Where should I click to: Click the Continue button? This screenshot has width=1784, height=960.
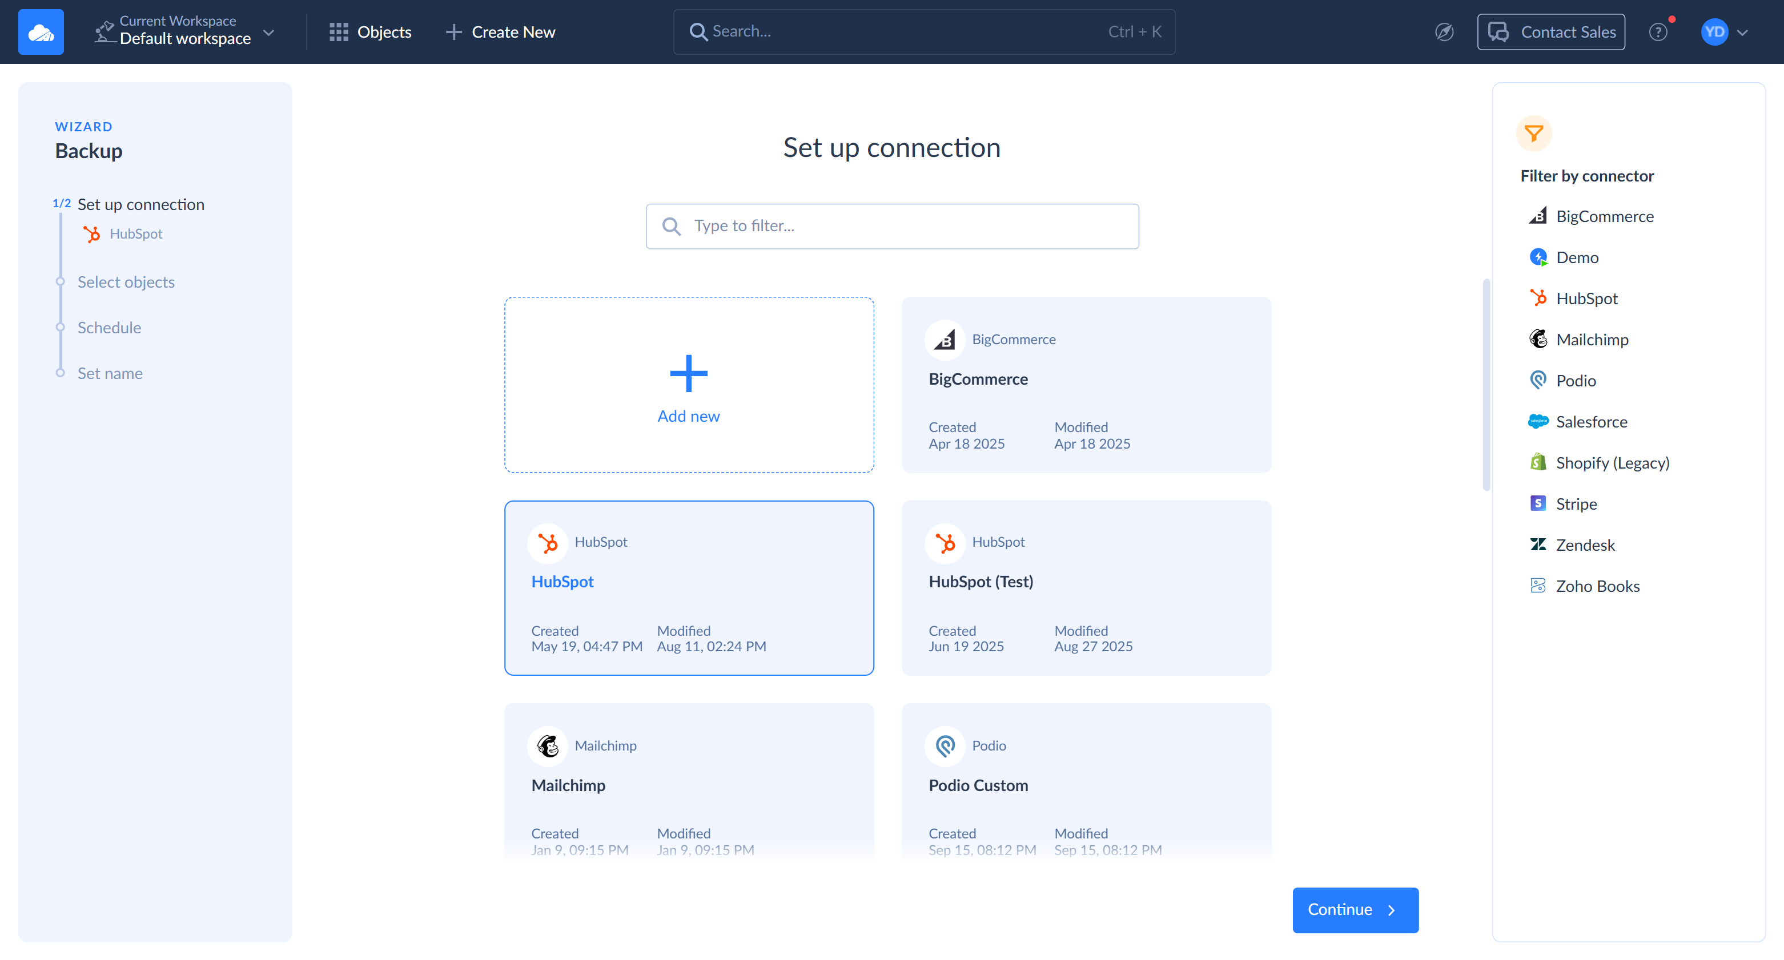(x=1355, y=909)
